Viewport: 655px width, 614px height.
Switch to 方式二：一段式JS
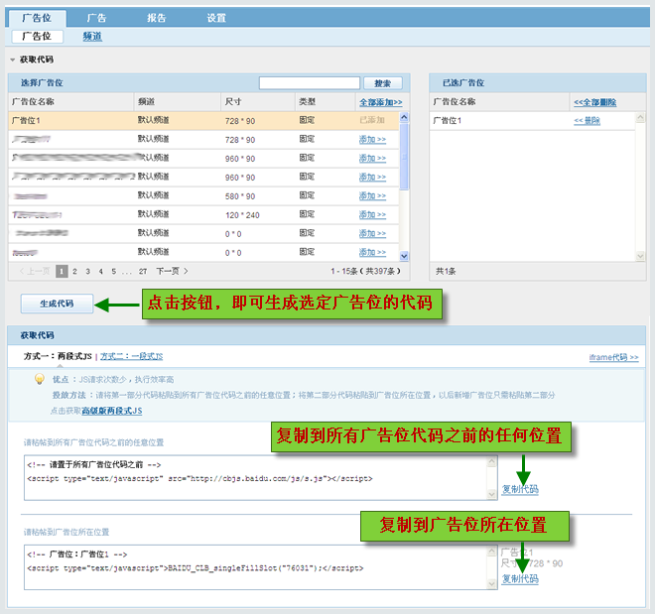coord(132,356)
